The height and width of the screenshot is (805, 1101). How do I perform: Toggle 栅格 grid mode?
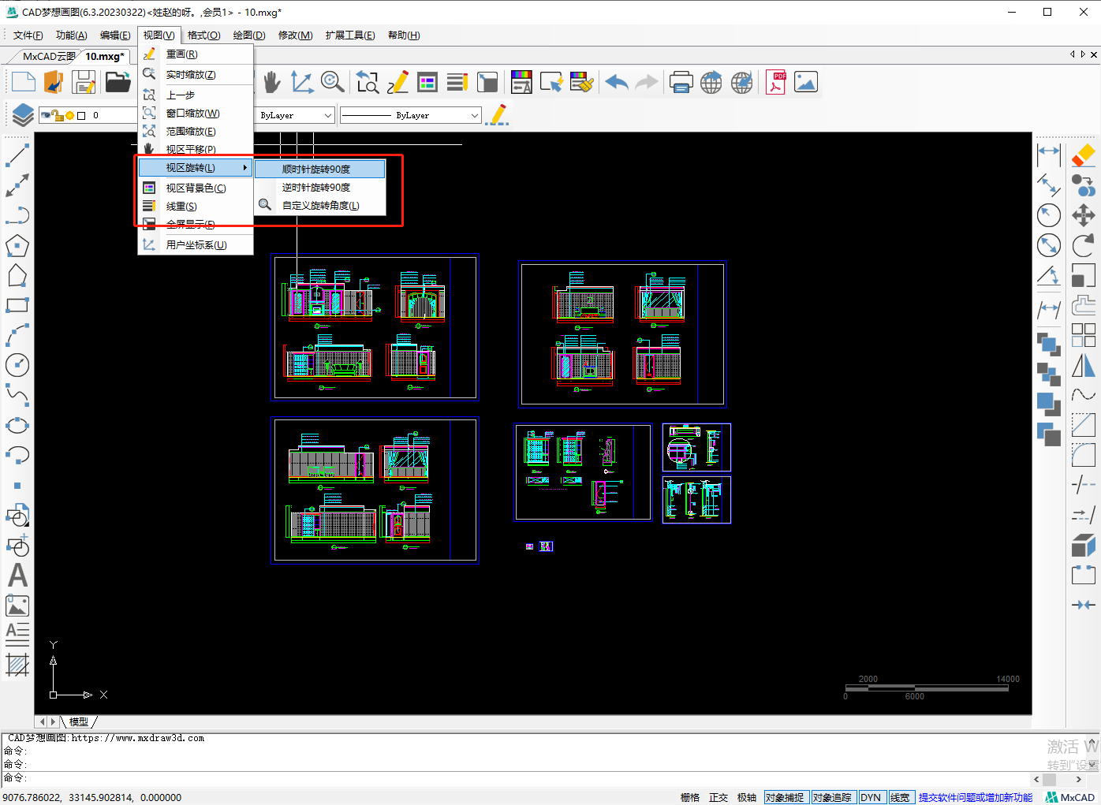[x=690, y=797]
